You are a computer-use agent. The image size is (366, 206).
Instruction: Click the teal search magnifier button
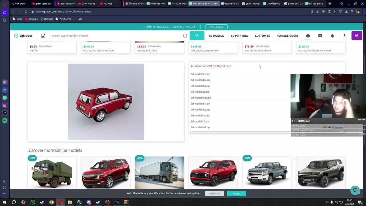tap(197, 35)
